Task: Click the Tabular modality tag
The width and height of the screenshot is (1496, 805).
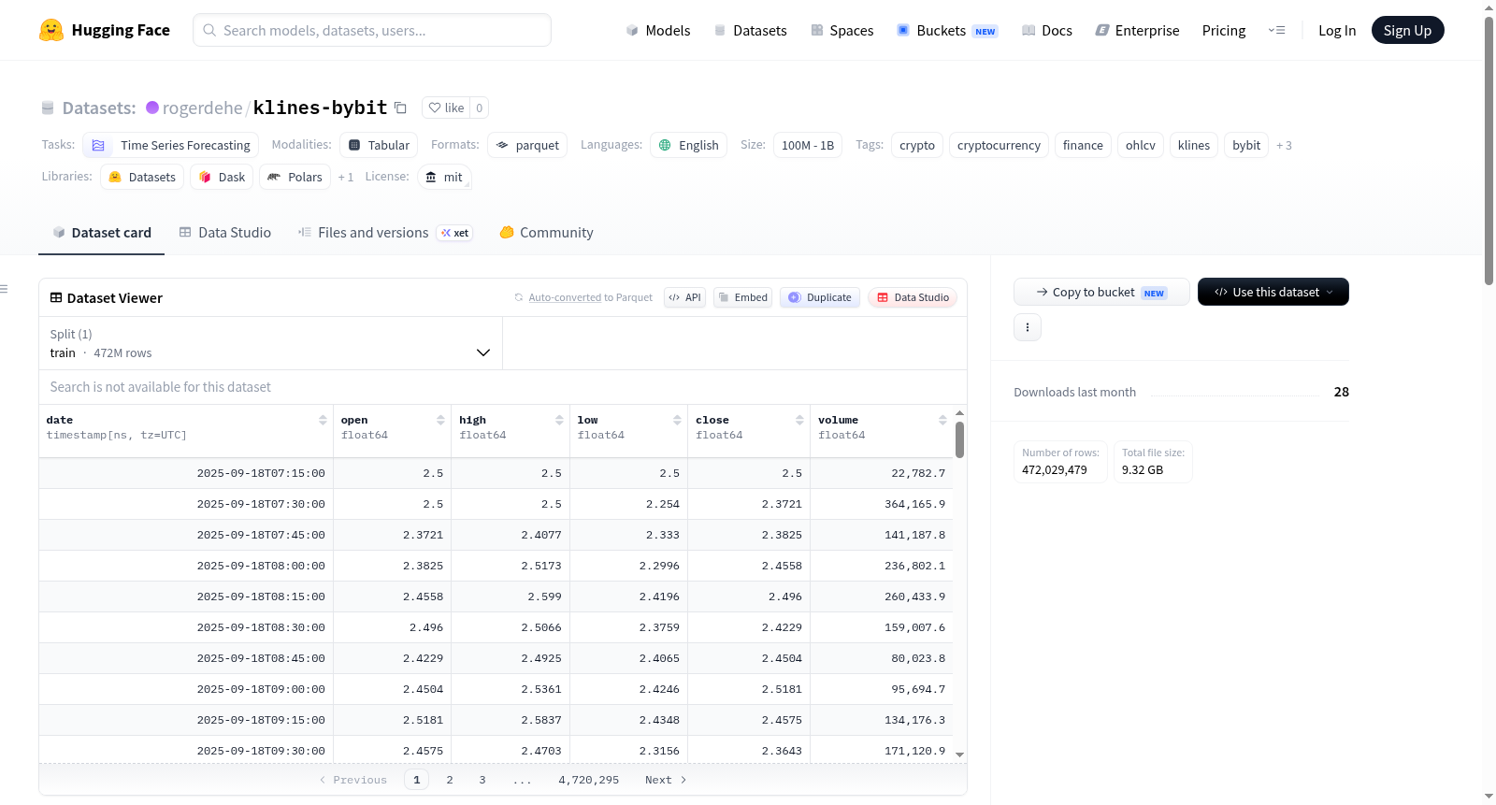Action: point(380,145)
